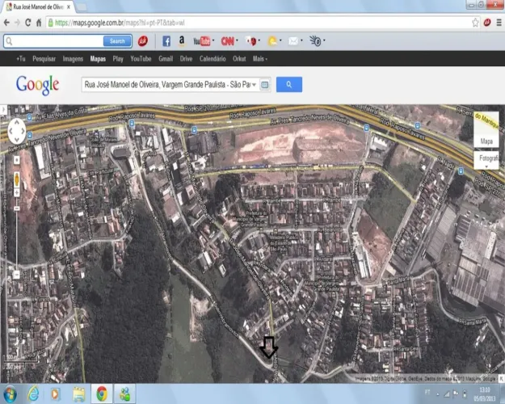Viewport: 505px width, 404px height.
Task: Click in the browser address bar
Action: (x=261, y=23)
